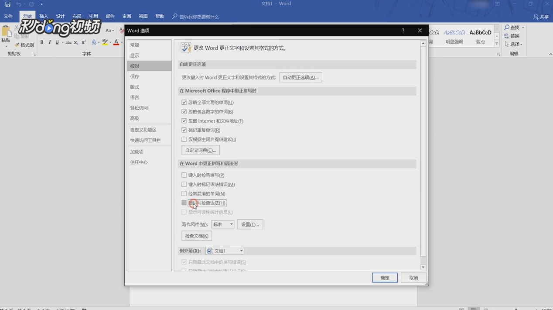This screenshot has height=310, width=553.
Task: Click the Undo icon in title bar
Action: coord(18,4)
